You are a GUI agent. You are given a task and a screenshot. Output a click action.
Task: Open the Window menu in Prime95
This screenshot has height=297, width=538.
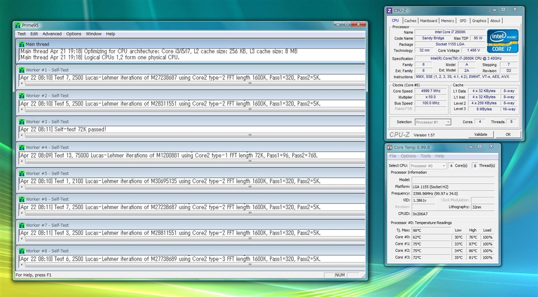94,34
